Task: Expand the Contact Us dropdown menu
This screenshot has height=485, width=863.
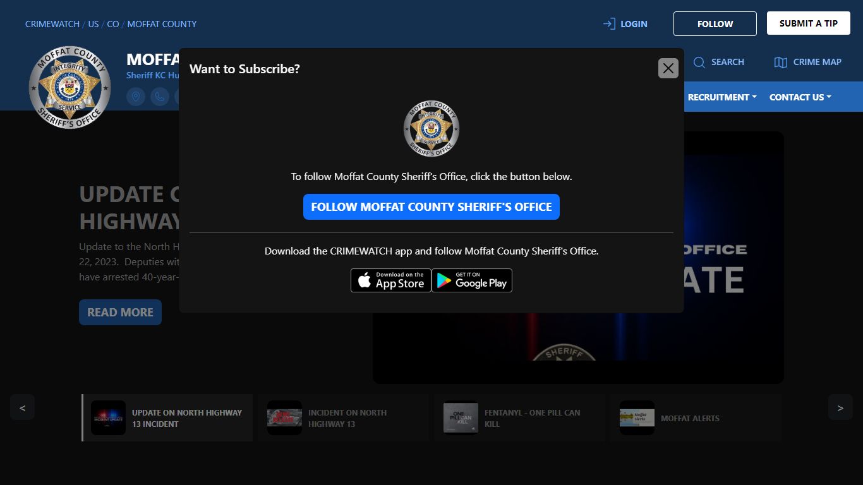Action: click(800, 97)
